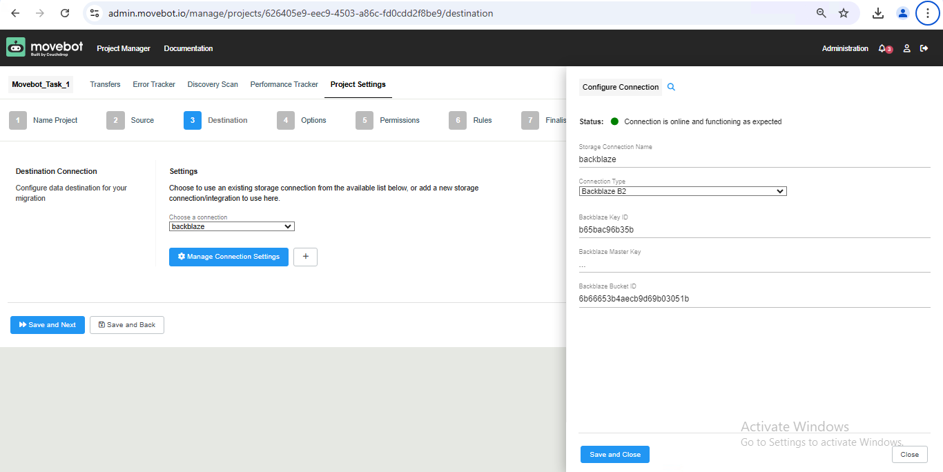Screen dimensions: 943x472
Task: Click the Configure Connection header tab
Action: pyautogui.click(x=621, y=87)
